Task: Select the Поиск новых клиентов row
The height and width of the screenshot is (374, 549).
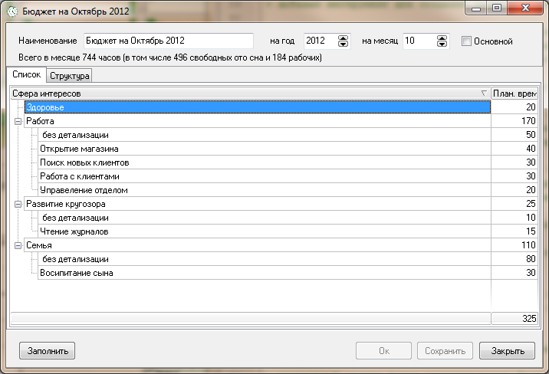Action: pos(84,162)
